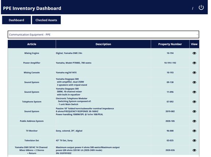Click property number 2020-185
The width and height of the screenshot is (211, 157).
pyautogui.click(x=170, y=121)
